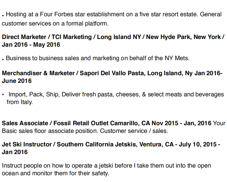Image resolution: width=227 pixels, height=182 pixels.
Task: Click 'Customer service / sales.' text
Action: [134, 131]
